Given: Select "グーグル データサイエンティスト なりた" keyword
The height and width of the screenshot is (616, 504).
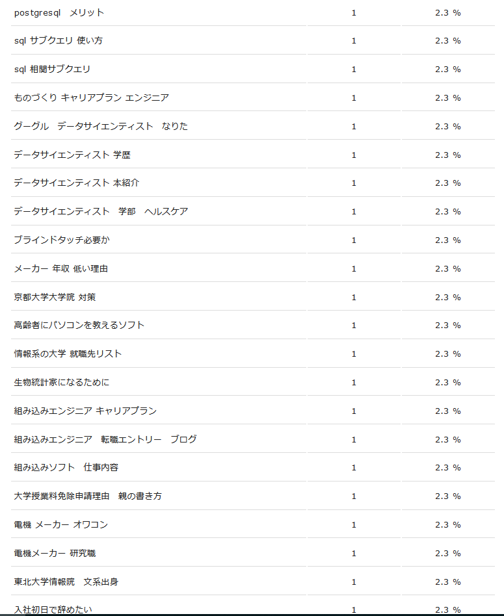Looking at the screenshot, I should tap(101, 126).
